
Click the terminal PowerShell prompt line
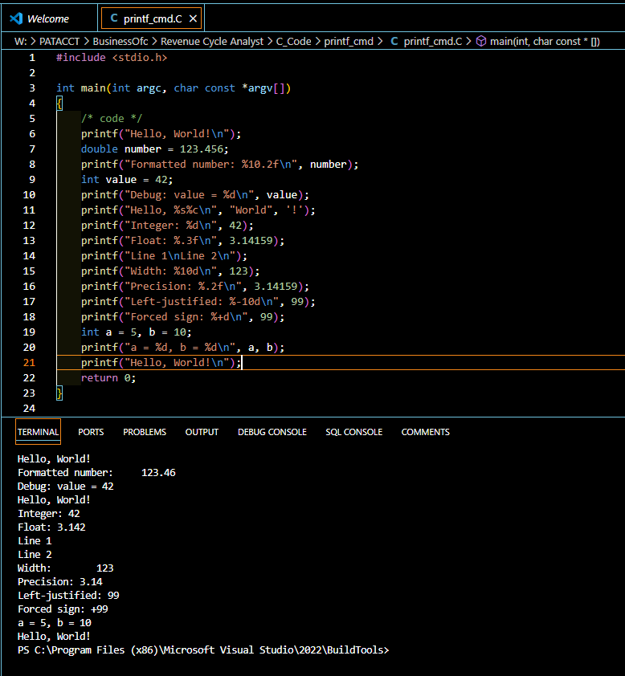point(202,650)
